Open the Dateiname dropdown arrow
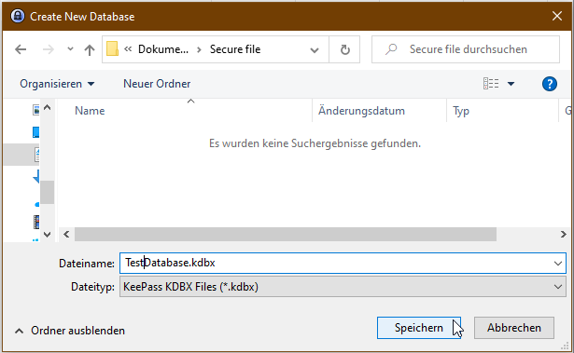 pos(558,263)
